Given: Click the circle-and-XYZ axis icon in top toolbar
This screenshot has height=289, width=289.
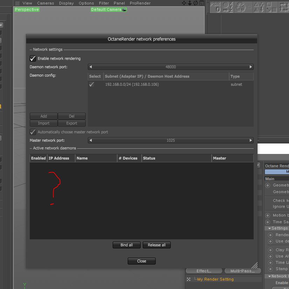Looking at the screenshot, I should [228, 7].
